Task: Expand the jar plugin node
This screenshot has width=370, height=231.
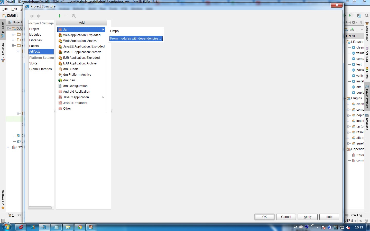Action: [x=348, y=127]
